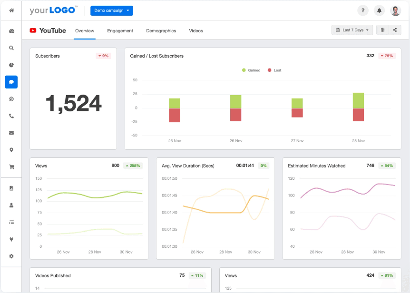Click the metrics filter icon beside share
The height and width of the screenshot is (293, 410).
click(x=383, y=29)
